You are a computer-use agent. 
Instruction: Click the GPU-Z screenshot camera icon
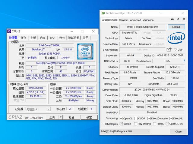(x=172, y=19)
